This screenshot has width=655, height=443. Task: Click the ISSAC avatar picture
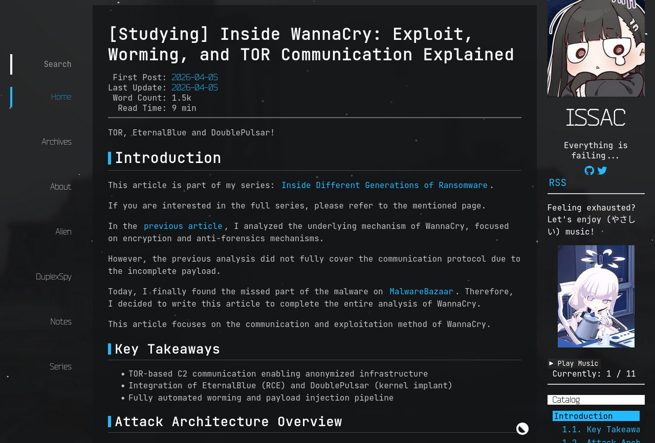[x=596, y=49]
